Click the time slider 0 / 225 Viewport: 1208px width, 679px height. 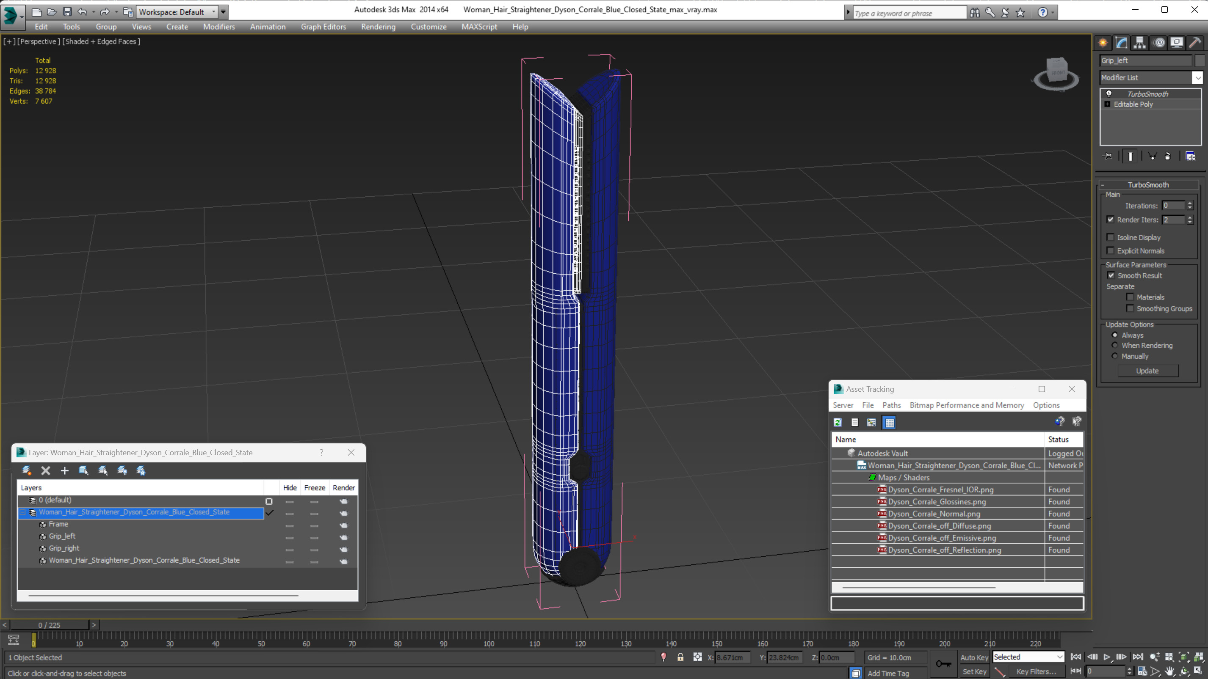pos(49,625)
